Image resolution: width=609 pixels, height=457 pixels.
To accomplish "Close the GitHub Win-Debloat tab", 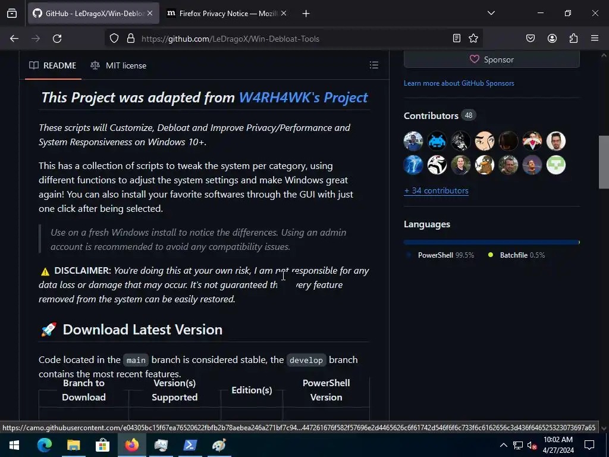I will pyautogui.click(x=150, y=14).
